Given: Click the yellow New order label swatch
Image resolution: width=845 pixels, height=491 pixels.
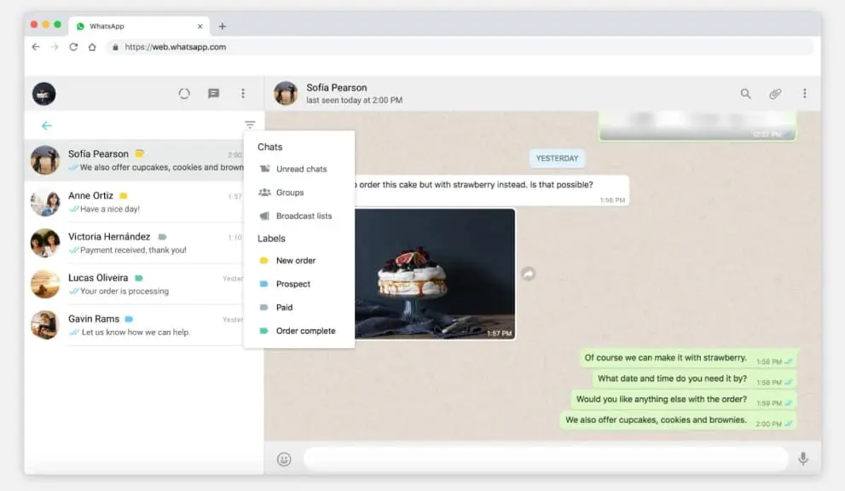Looking at the screenshot, I should point(263,261).
